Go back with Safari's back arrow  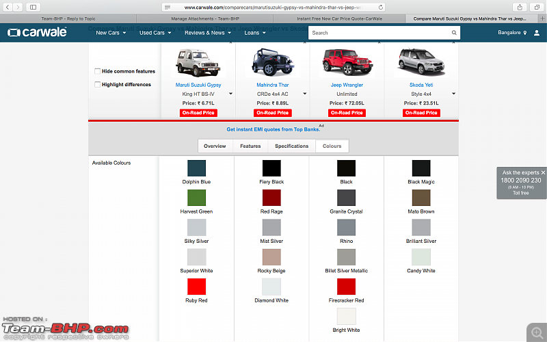(8, 7)
